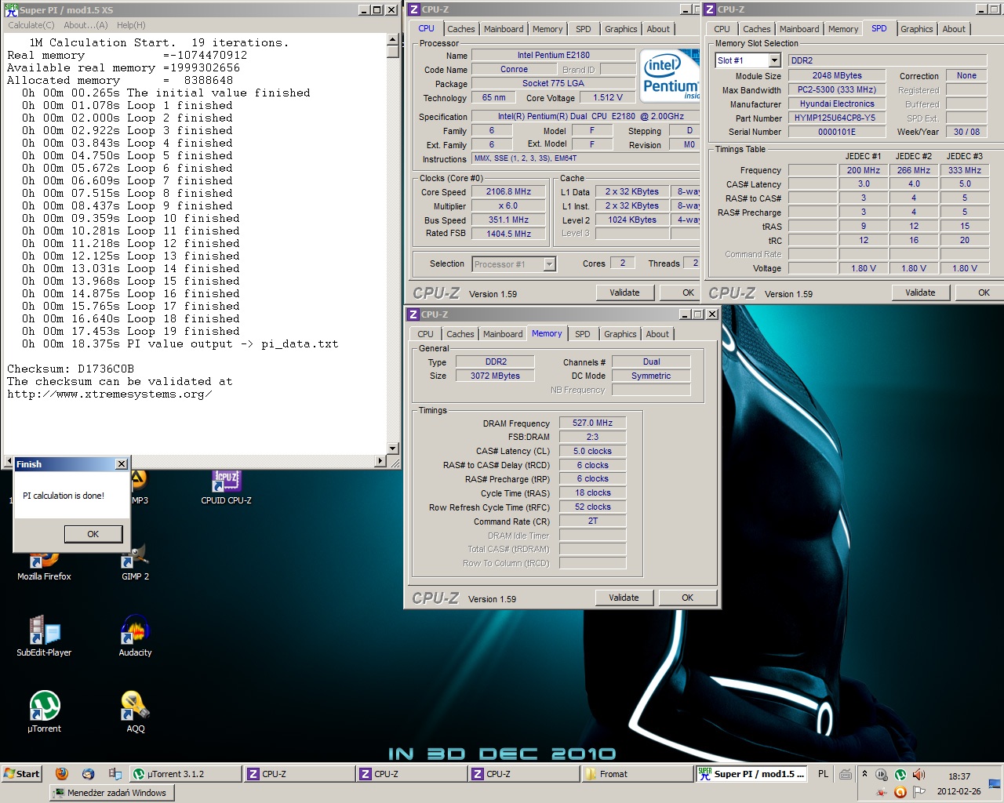Open About tab in CPU-Z's SPD window
The width and height of the screenshot is (1004, 803).
[954, 29]
